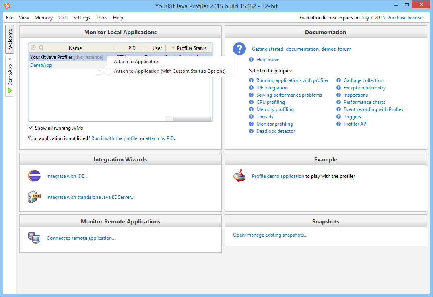Open the Event recording with Probes topic

click(x=373, y=109)
